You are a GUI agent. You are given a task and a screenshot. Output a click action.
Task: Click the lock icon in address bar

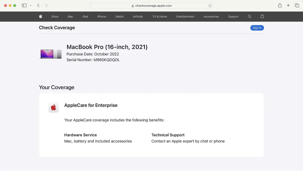point(133,6)
